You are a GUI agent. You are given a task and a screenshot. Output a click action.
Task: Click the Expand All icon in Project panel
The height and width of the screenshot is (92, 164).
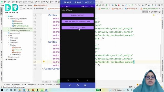pyautogui.click(x=21, y=8)
